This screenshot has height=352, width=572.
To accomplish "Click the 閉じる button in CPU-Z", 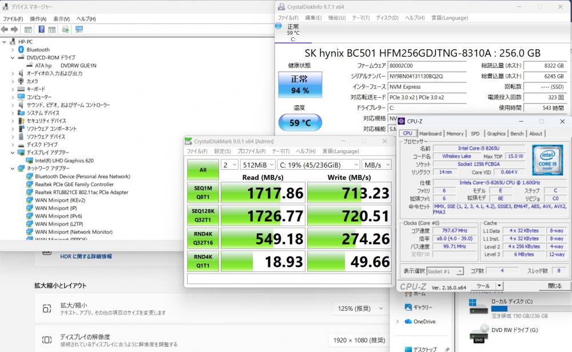I will (x=554, y=286).
